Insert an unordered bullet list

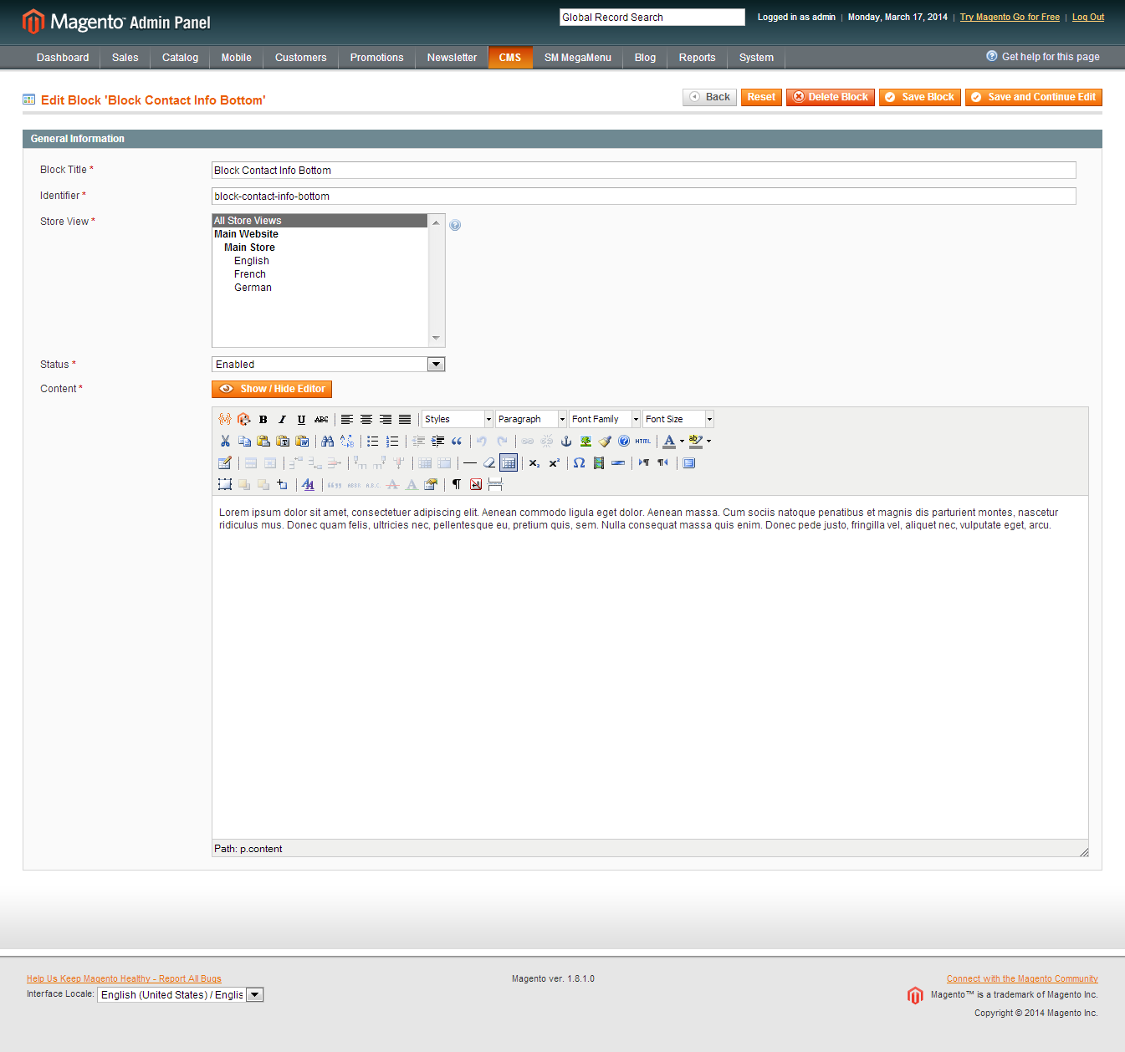pos(372,441)
